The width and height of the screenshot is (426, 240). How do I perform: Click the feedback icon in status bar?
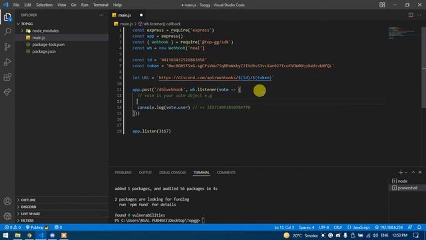point(410,227)
